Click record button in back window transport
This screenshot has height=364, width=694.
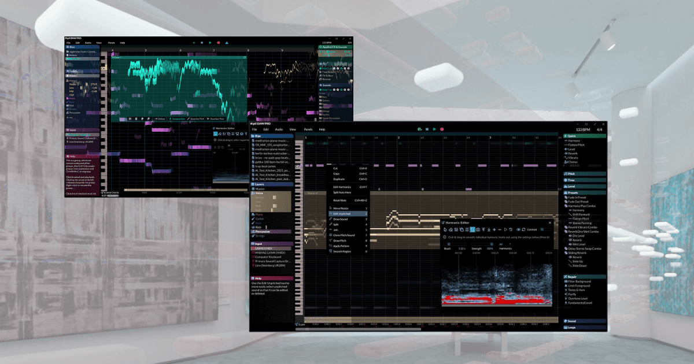(x=218, y=43)
